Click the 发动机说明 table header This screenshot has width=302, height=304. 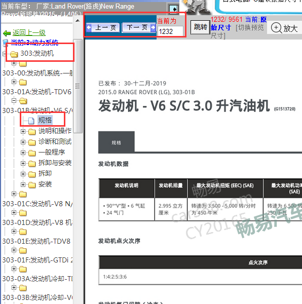pos(127,188)
